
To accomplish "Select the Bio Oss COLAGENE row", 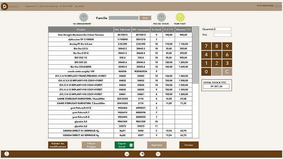I will coord(120,67).
